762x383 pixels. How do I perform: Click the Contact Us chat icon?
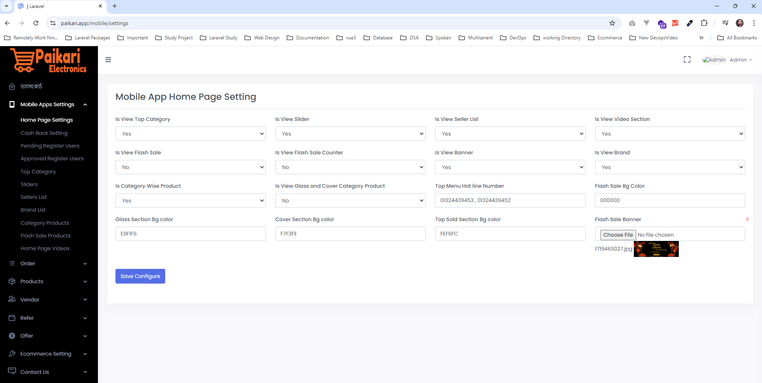pyautogui.click(x=12, y=371)
